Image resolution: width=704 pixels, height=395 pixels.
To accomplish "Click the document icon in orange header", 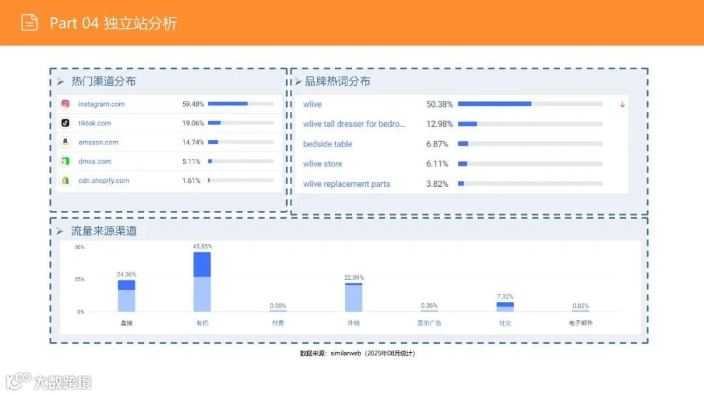I will (x=29, y=22).
